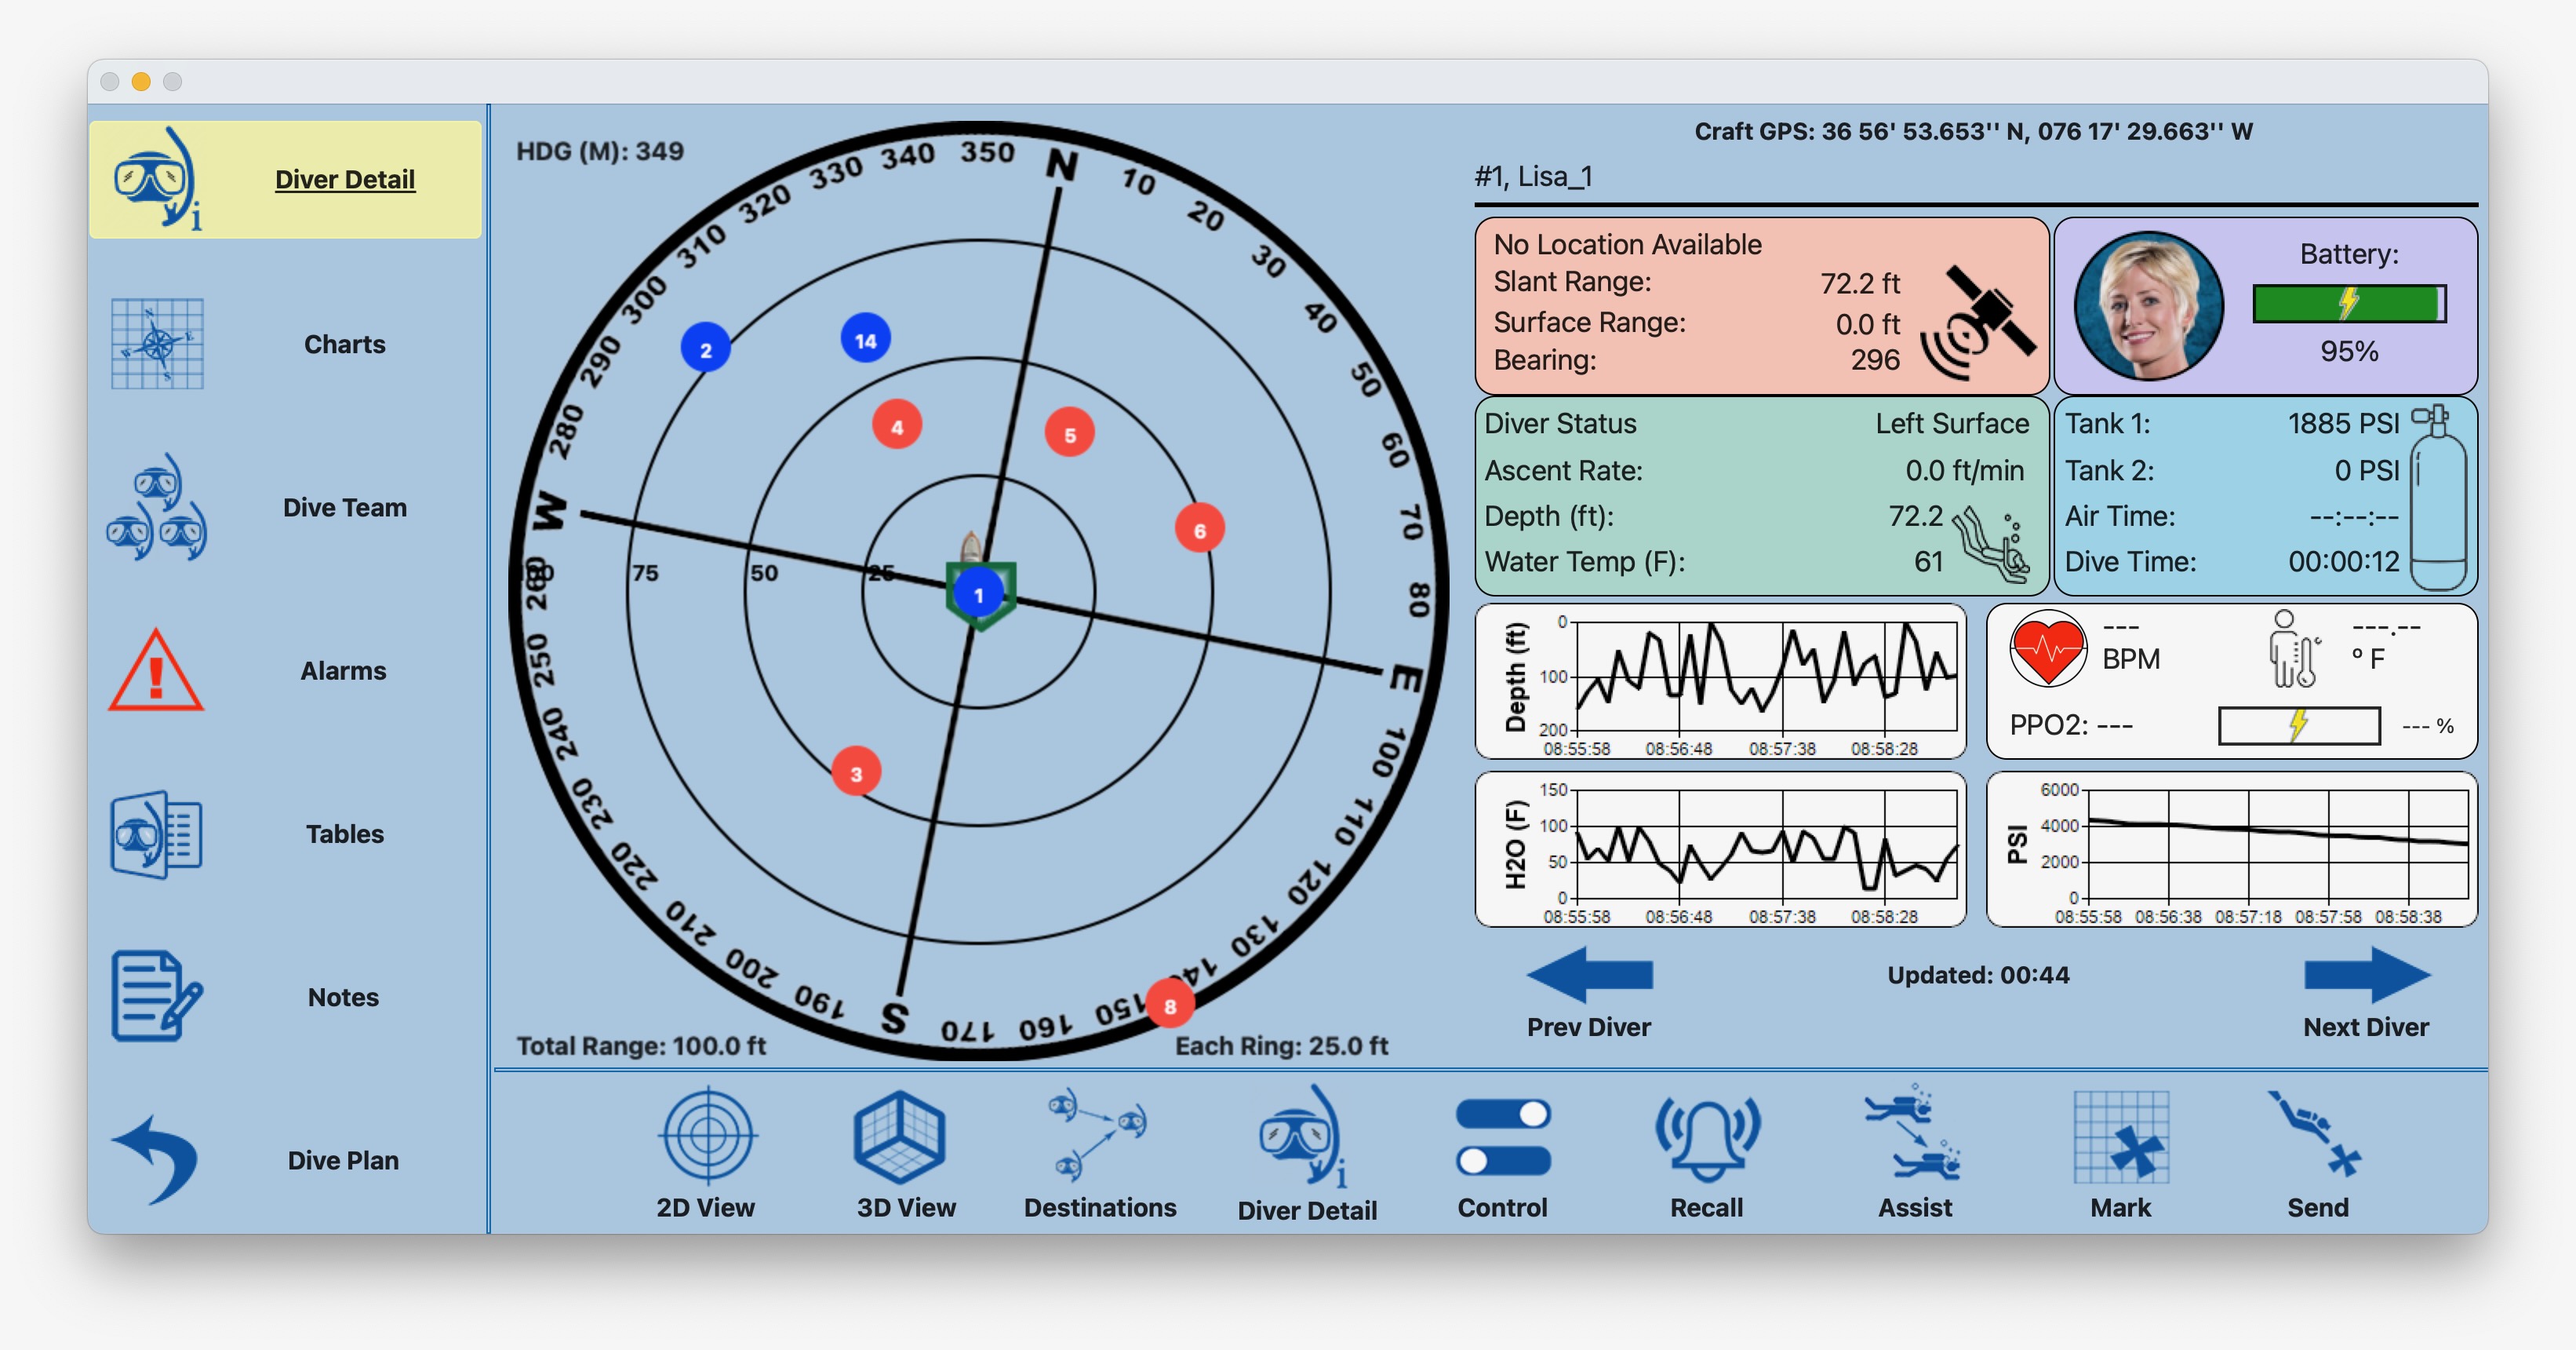Select blue diver marker 2 on compass
Viewport: 2576px width, 1350px height.
tap(706, 348)
